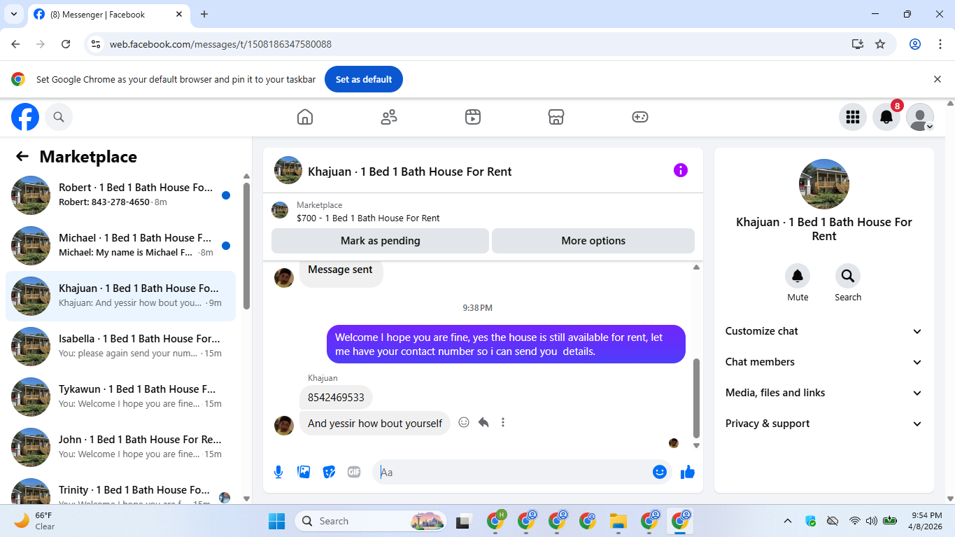Dismiss the default browser banner
The width and height of the screenshot is (955, 537).
click(x=938, y=80)
